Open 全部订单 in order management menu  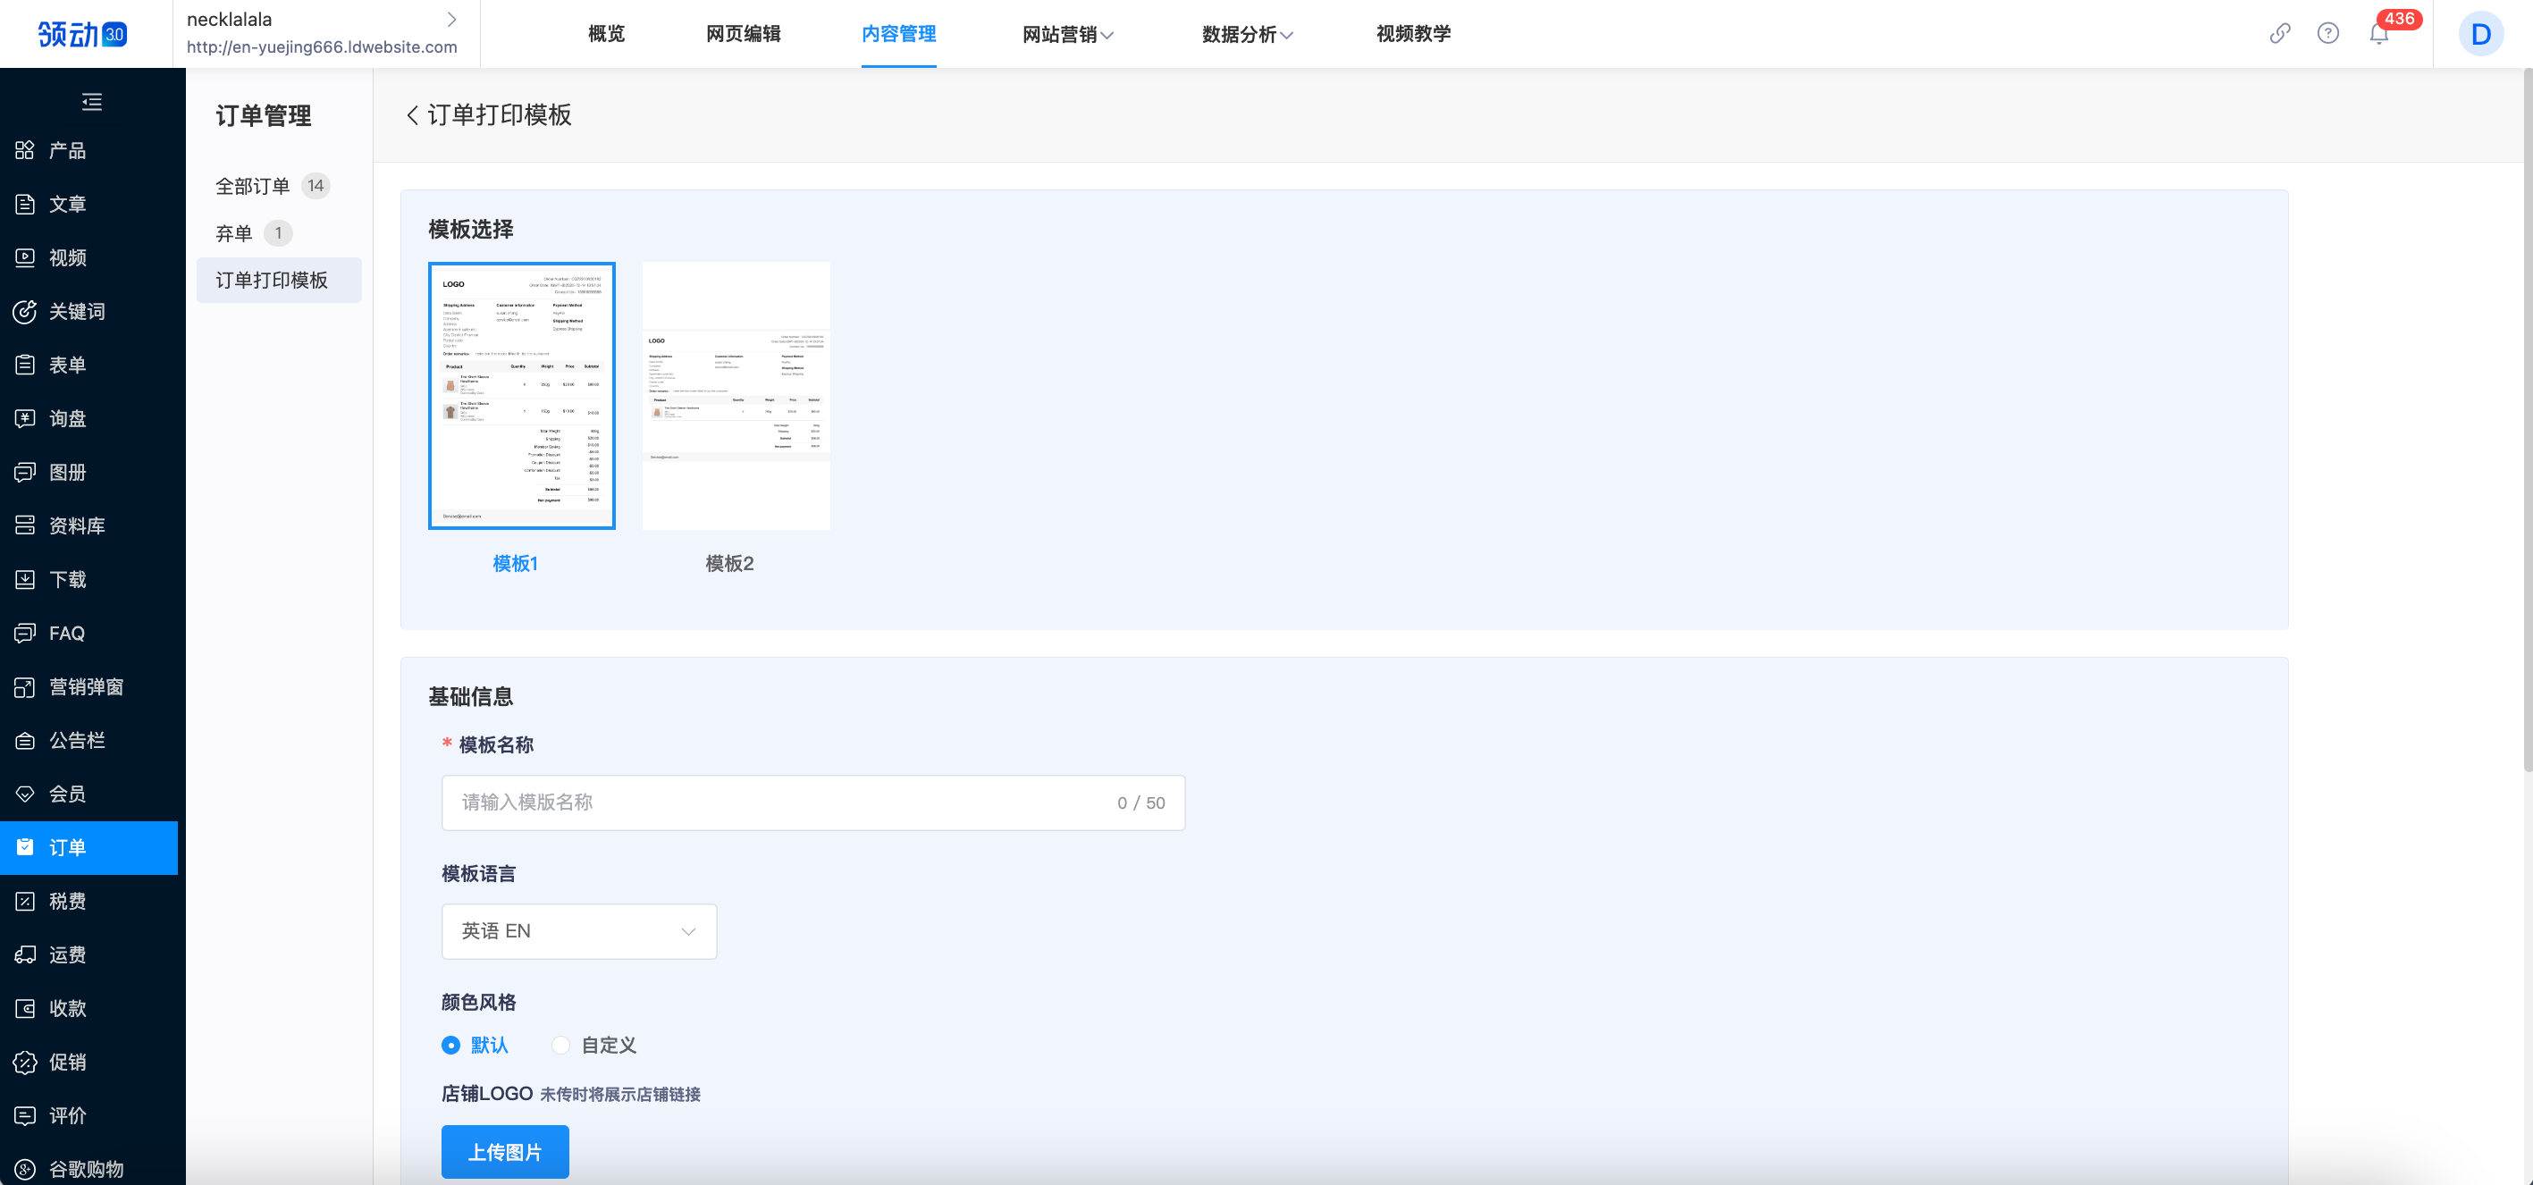pos(253,186)
